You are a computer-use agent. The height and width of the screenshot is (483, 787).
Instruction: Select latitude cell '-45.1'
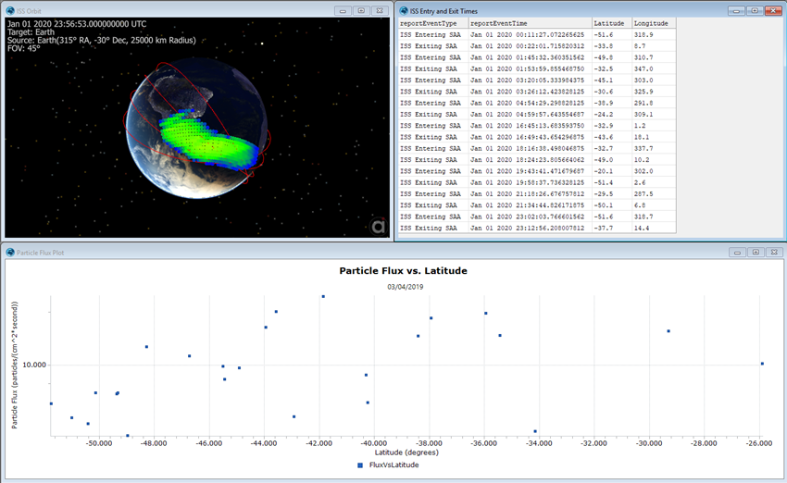[x=612, y=80]
